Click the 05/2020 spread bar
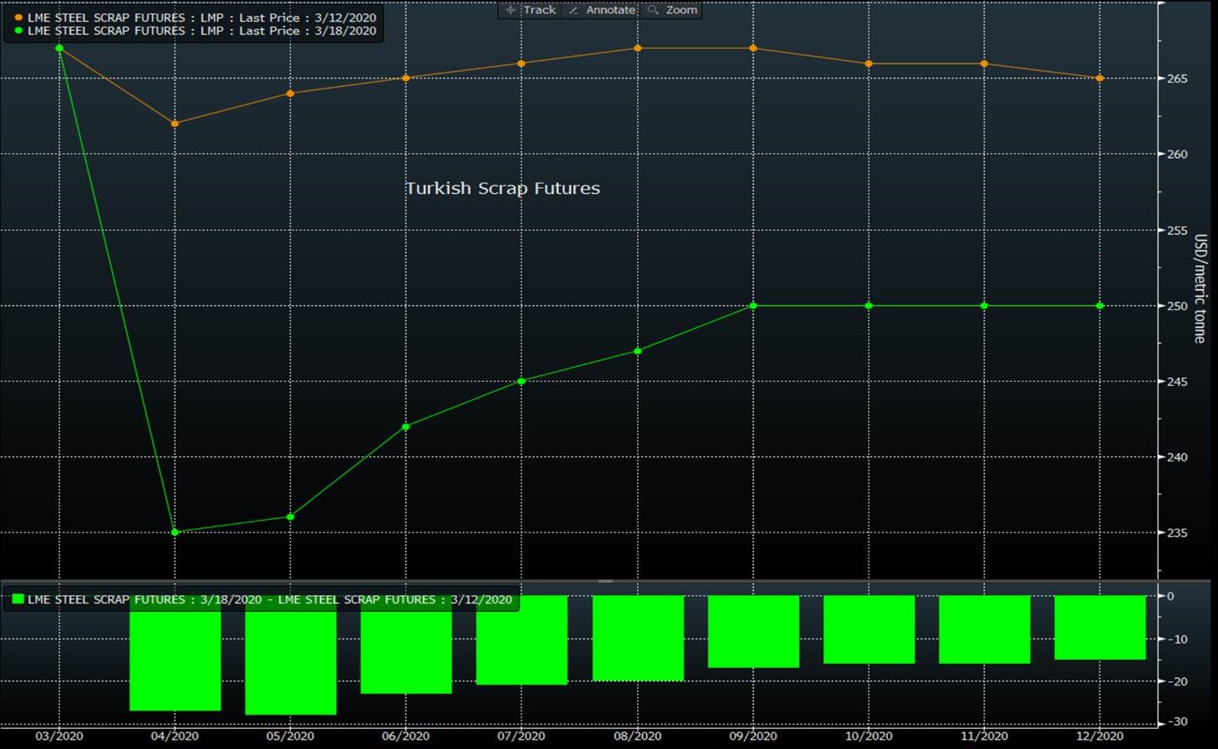Image resolution: width=1218 pixels, height=749 pixels. click(290, 660)
